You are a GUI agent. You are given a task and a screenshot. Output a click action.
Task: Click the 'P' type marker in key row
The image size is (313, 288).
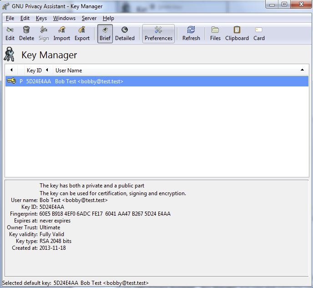(21, 81)
